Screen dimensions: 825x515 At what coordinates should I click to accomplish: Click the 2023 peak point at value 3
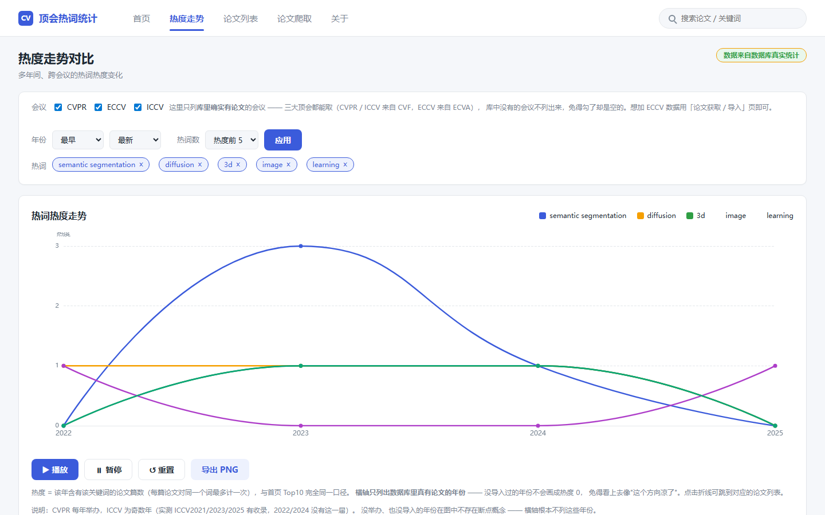coord(301,246)
